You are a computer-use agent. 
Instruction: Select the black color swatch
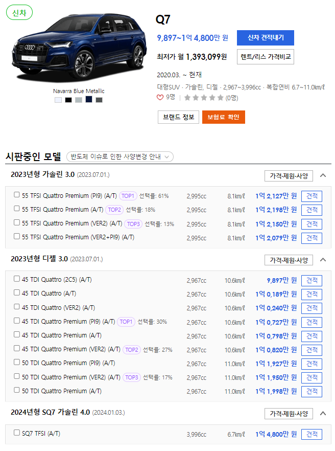[x=68, y=100]
